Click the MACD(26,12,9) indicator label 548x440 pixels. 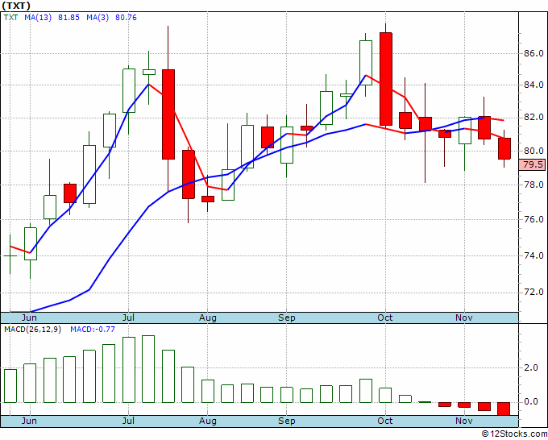pos(32,330)
